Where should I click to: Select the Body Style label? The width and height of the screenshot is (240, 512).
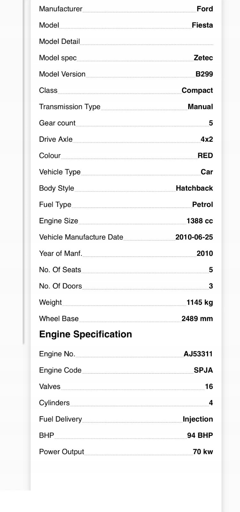coord(57,188)
